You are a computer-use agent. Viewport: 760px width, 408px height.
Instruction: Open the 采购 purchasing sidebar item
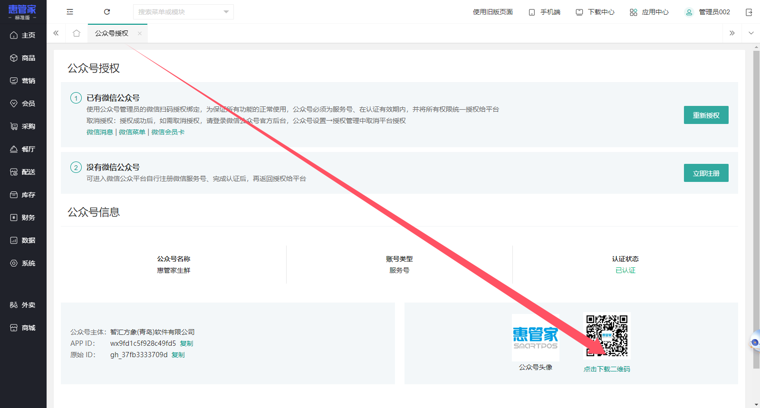pyautogui.click(x=23, y=126)
